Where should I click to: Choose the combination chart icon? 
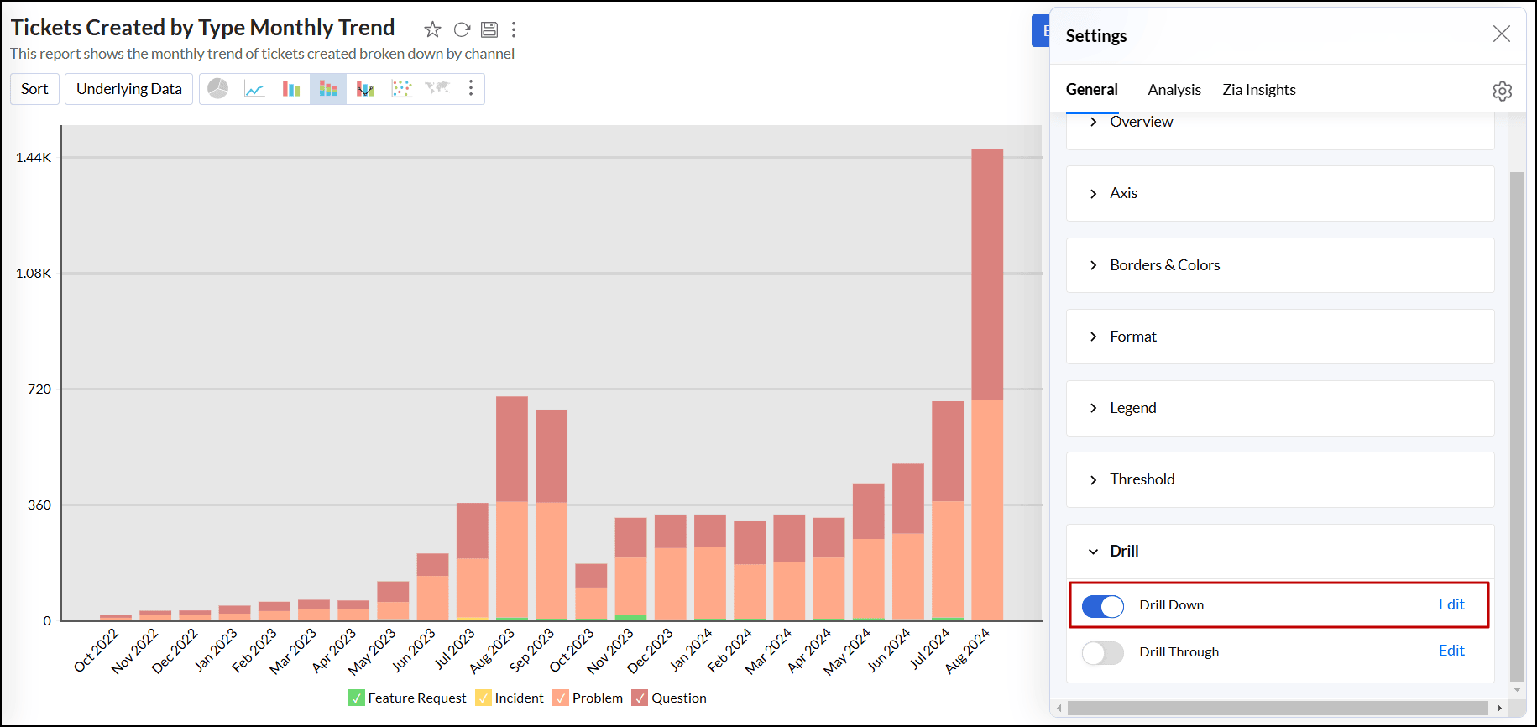click(x=365, y=89)
